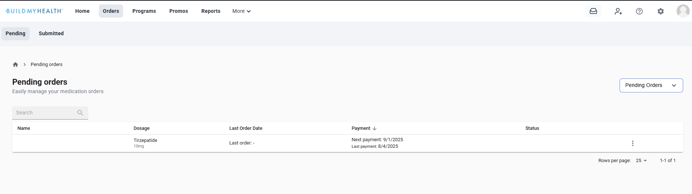Screen dimensions: 692x194
Task: Click the Pending orders breadcrumb link
Action: click(47, 65)
